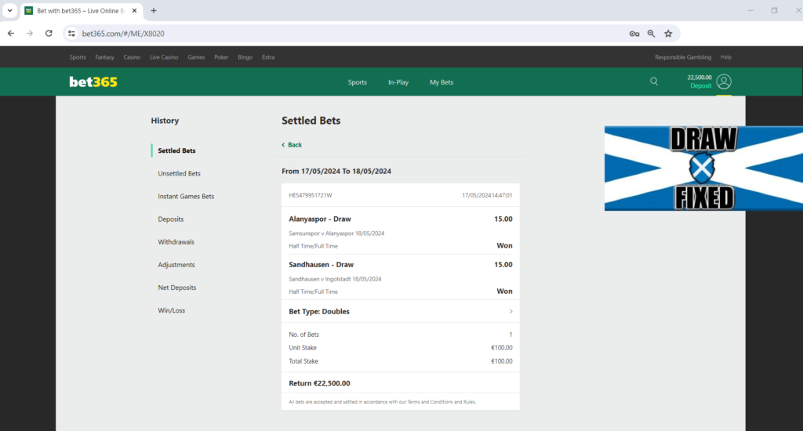Open Responsible Gambling link
Screen dimensions: 803x431
point(683,57)
